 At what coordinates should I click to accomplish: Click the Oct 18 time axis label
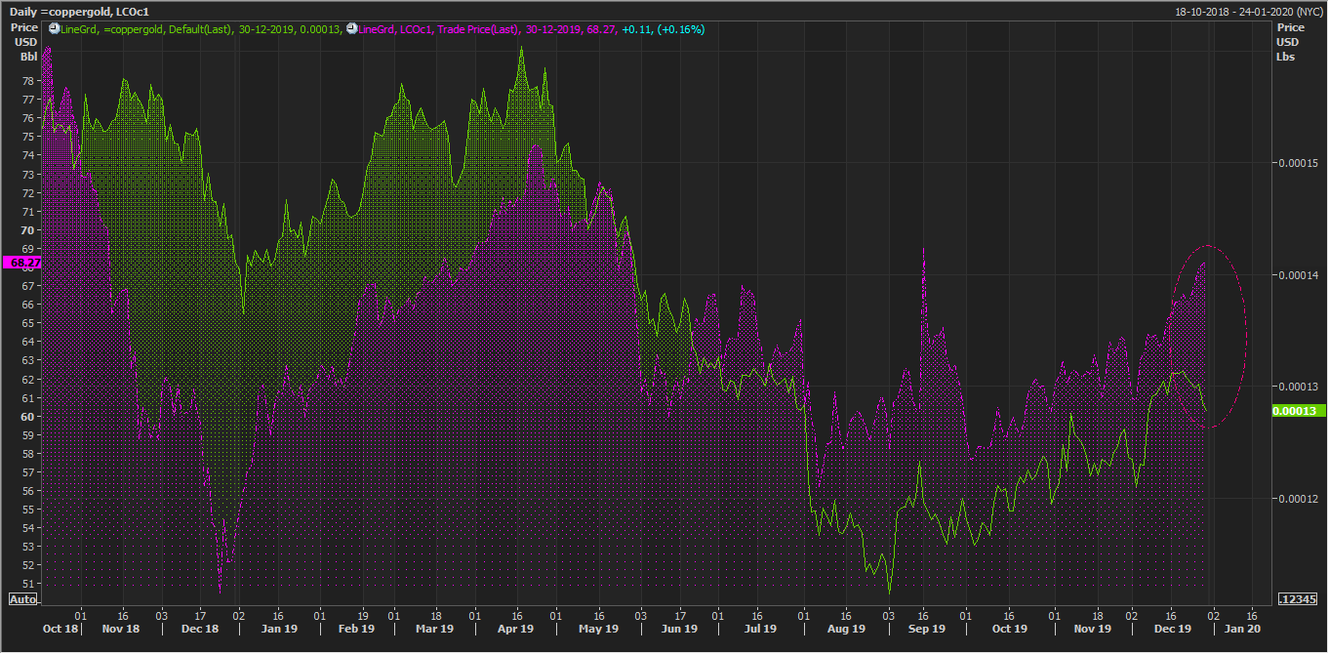point(59,629)
